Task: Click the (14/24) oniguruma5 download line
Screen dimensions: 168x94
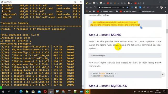Action: click(37, 85)
